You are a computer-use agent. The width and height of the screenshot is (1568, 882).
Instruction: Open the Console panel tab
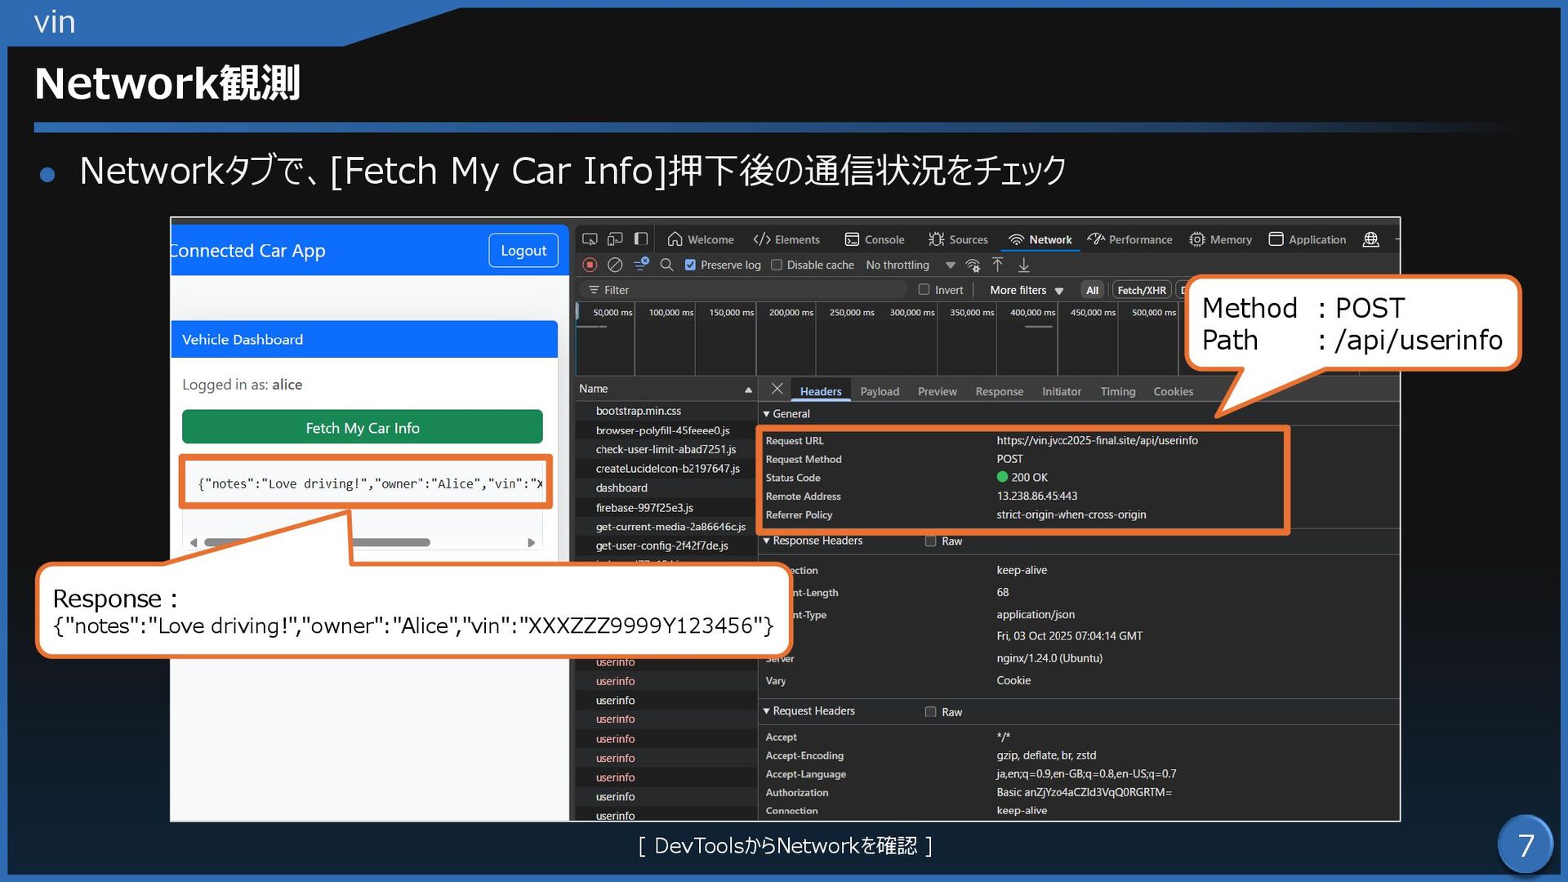click(875, 239)
